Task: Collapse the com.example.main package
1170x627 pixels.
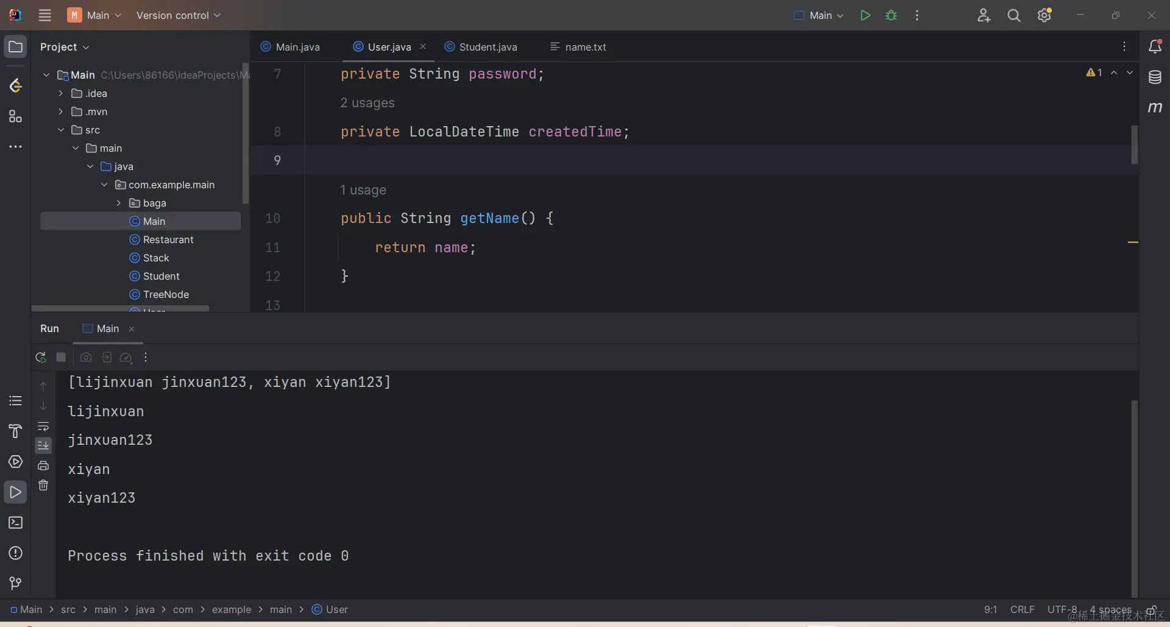Action: [104, 185]
